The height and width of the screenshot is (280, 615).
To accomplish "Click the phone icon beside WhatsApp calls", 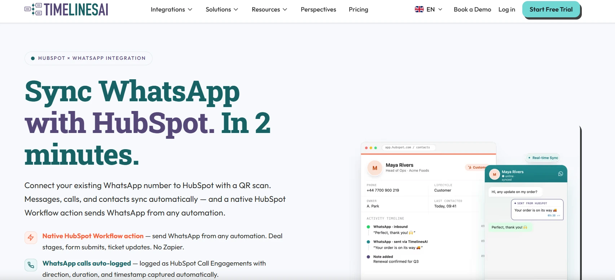I will [x=31, y=265].
